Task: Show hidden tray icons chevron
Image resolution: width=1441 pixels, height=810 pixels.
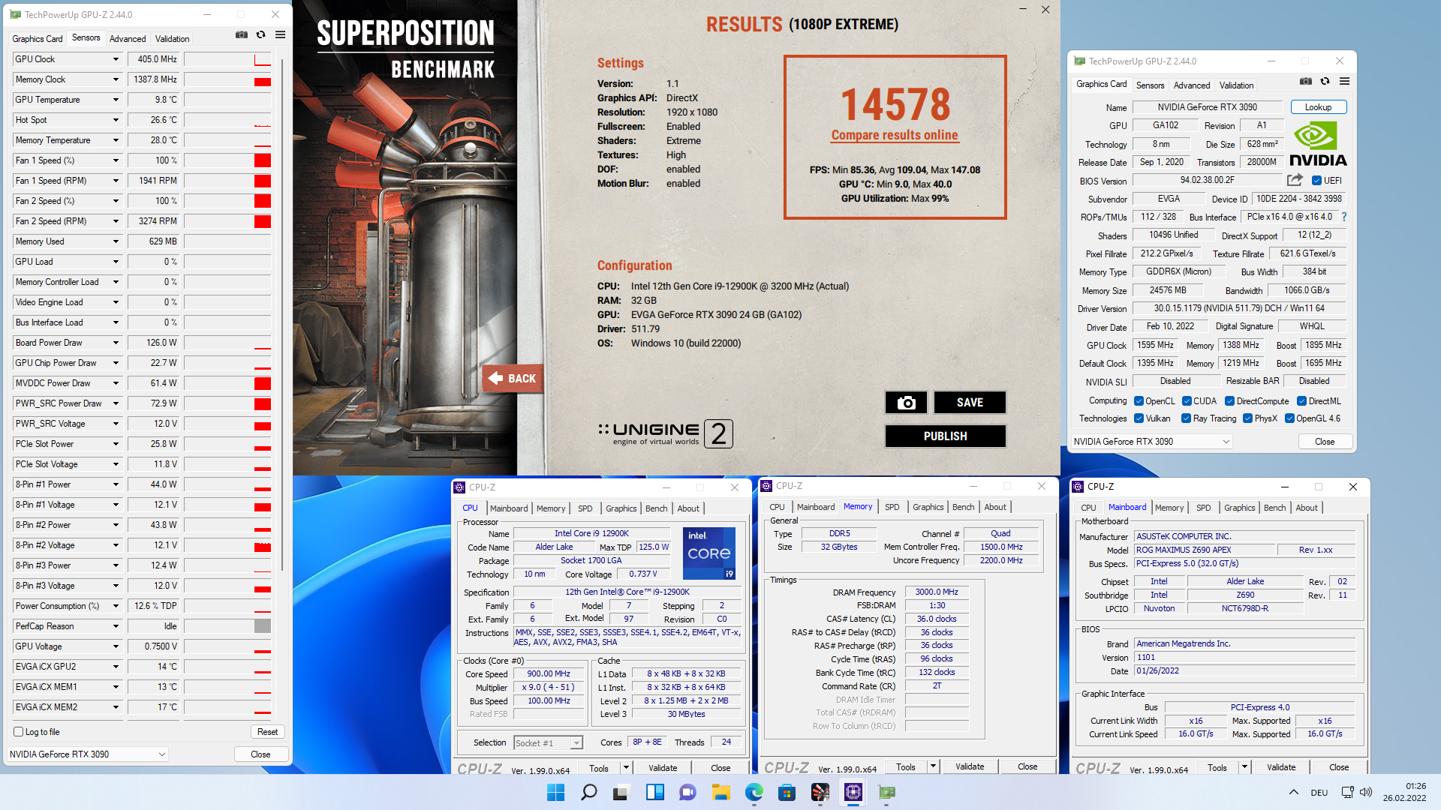Action: [1293, 792]
